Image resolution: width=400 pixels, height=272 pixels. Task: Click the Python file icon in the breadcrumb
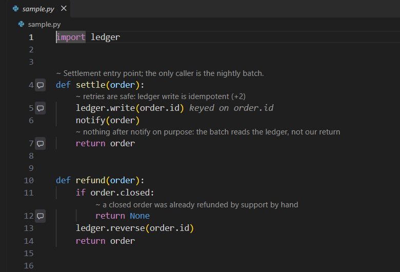[x=21, y=24]
